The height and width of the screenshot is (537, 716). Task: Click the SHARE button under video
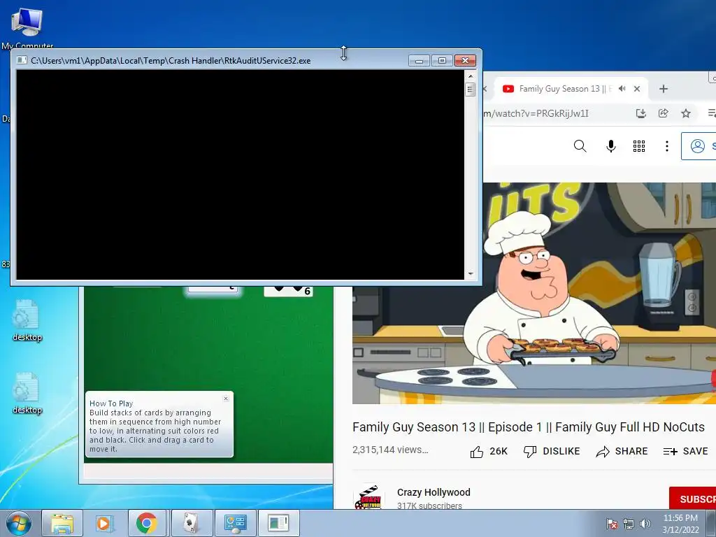point(622,451)
